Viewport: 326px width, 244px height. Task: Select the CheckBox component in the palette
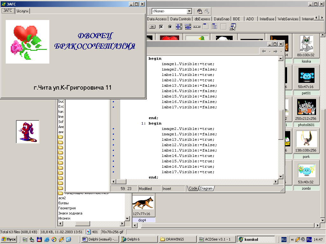pyautogui.click(x=161, y=27)
